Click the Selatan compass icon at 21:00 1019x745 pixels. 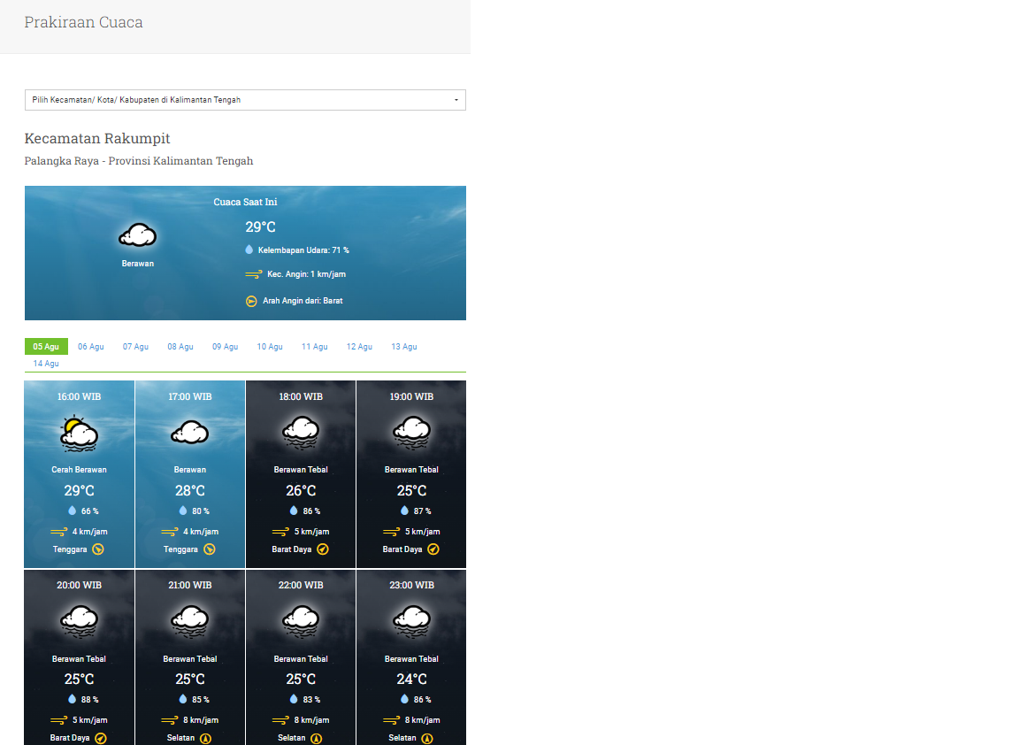pos(205,738)
